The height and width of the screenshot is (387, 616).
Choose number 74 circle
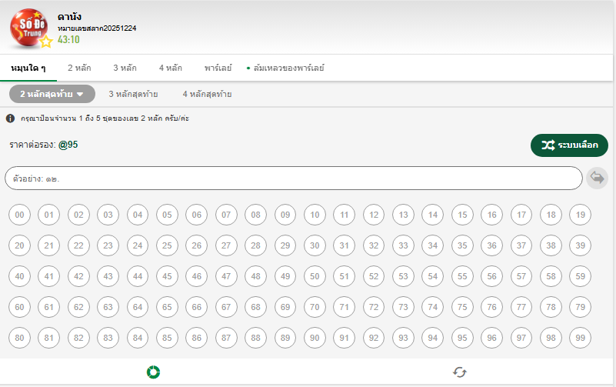432,307
